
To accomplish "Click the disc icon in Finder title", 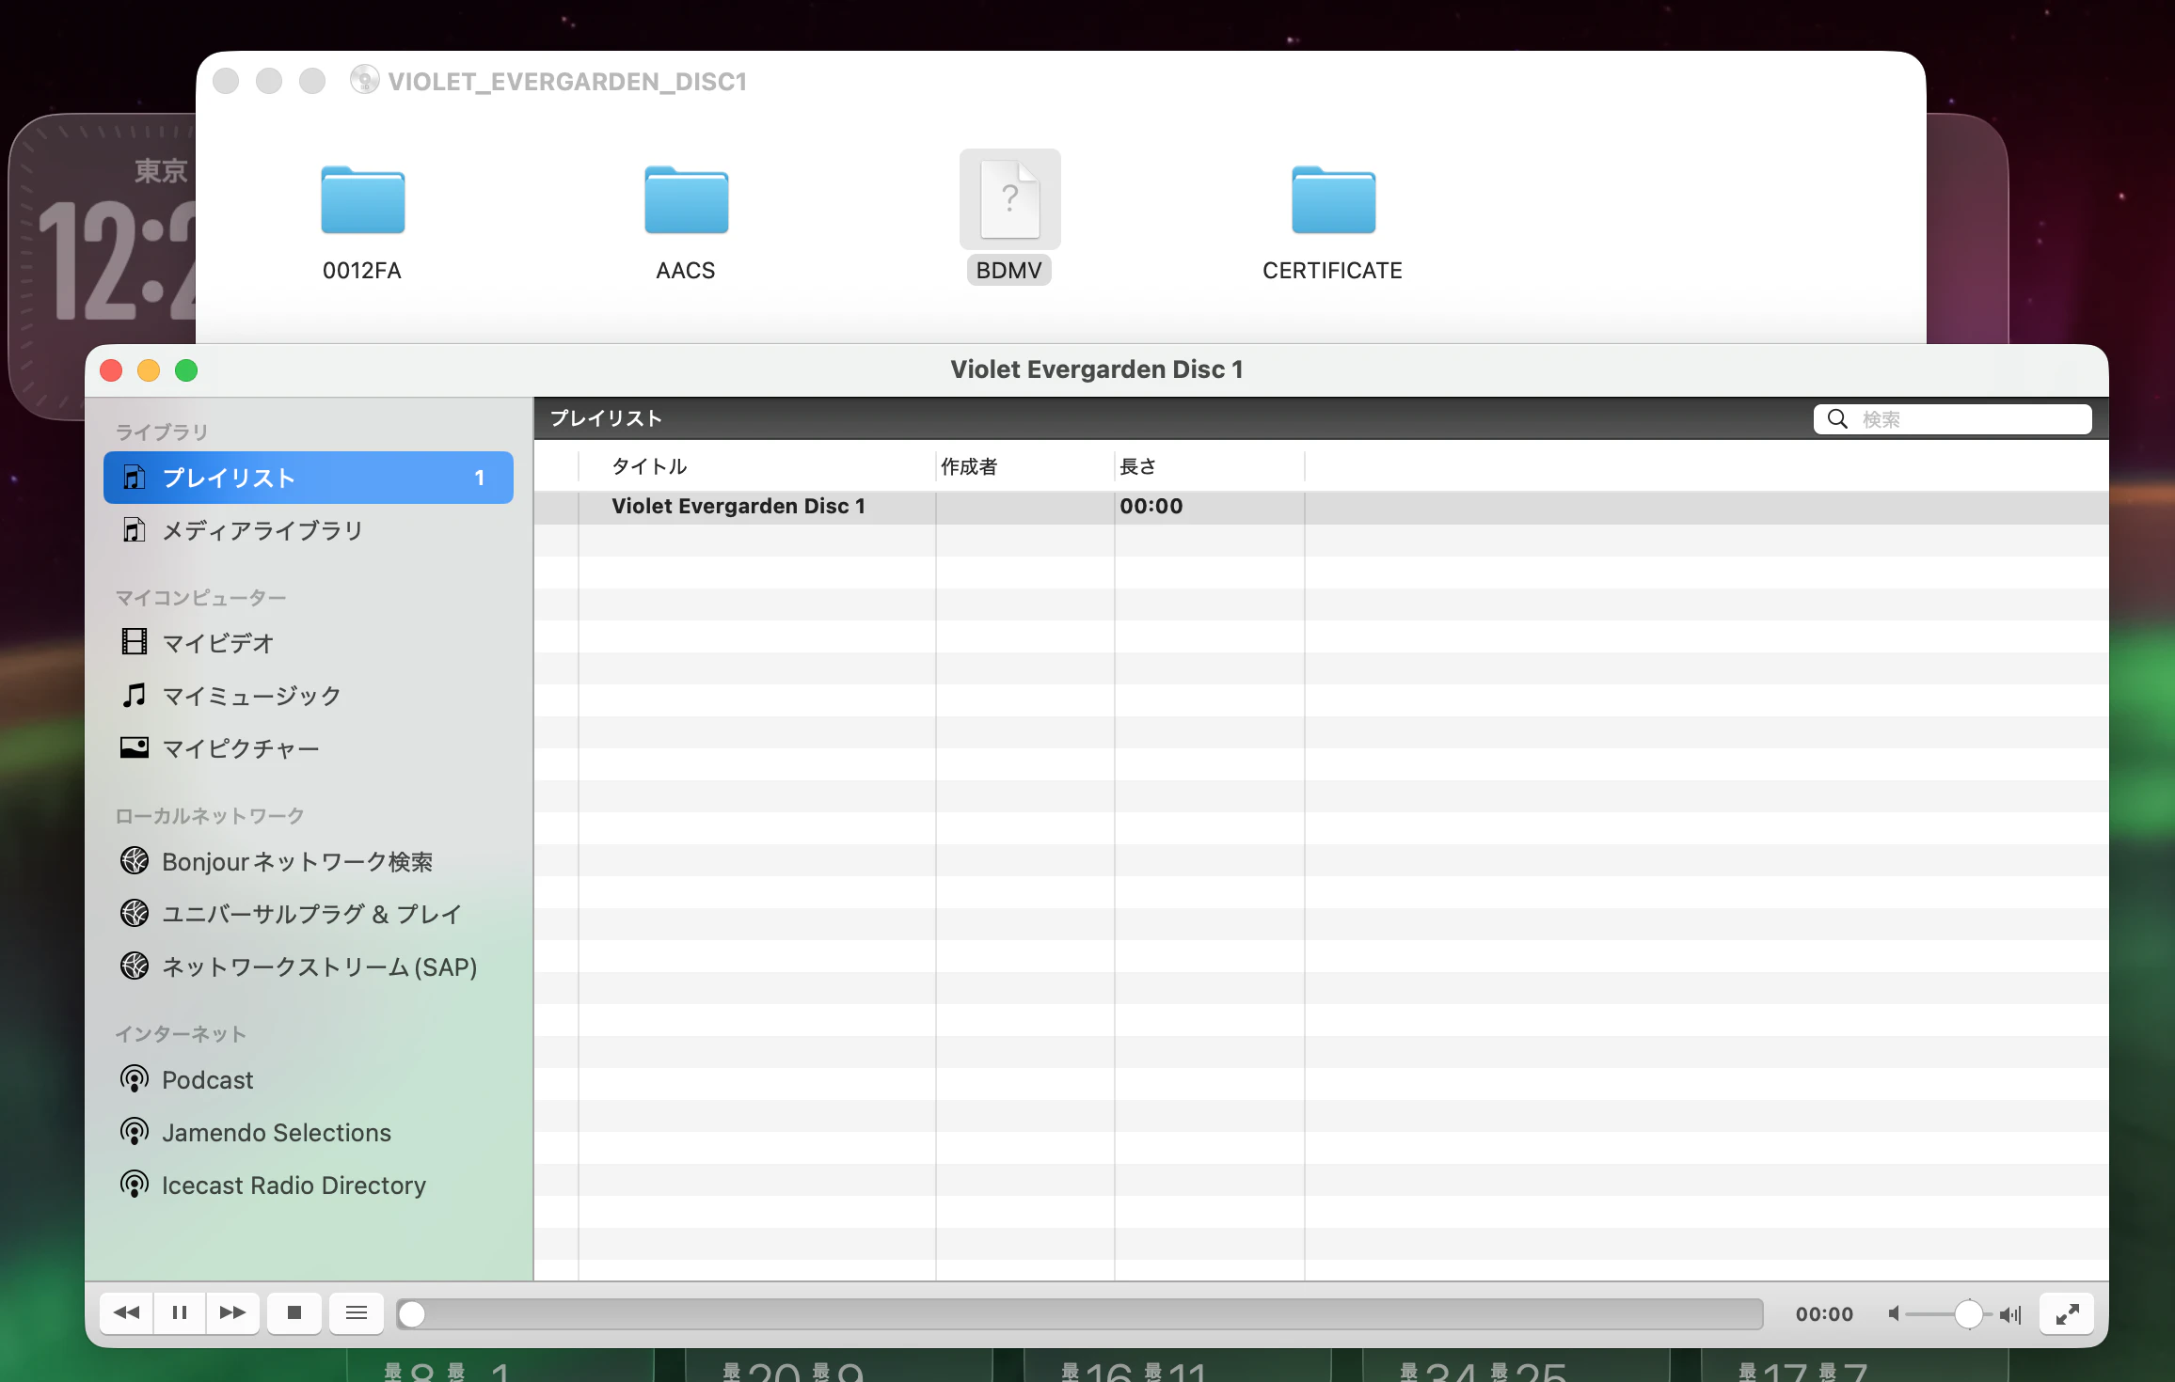I will pos(365,80).
